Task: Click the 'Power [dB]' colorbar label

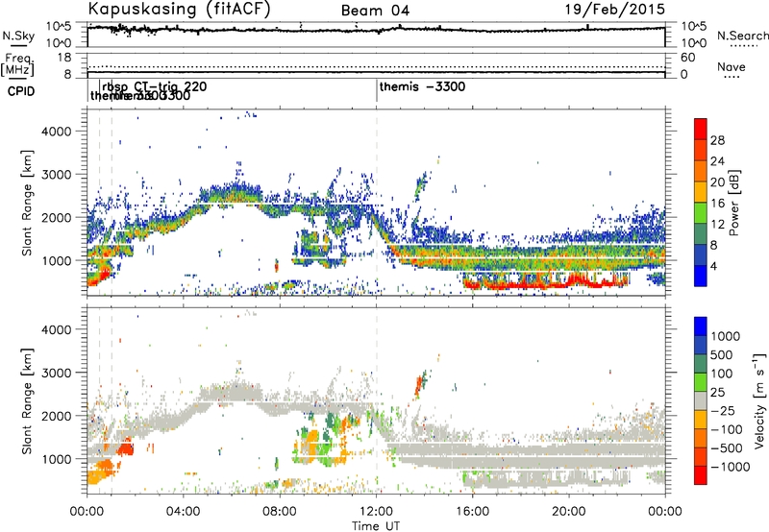Action: pos(733,203)
